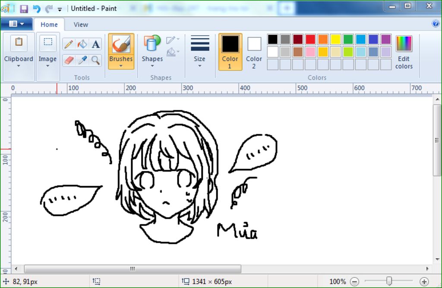Pick the purple color swatch
The width and height of the screenshot is (442, 288).
coord(386,39)
